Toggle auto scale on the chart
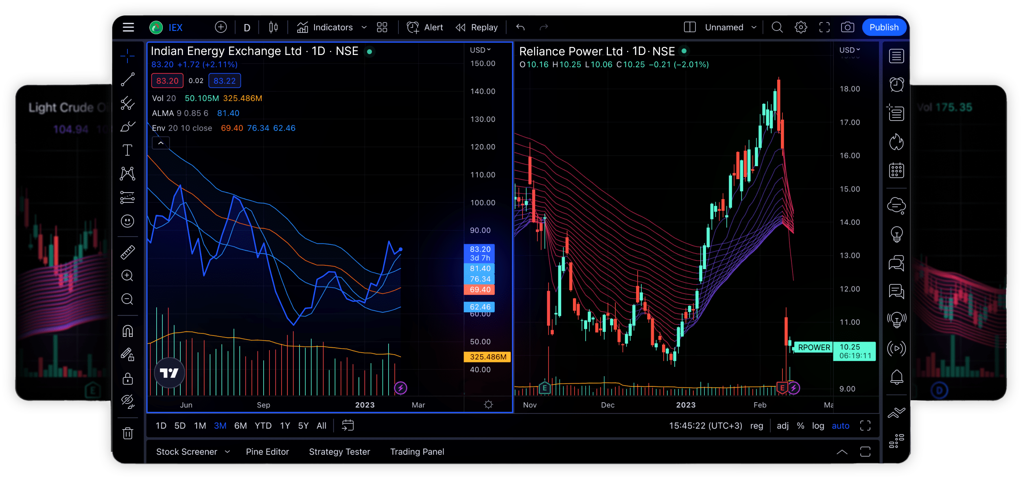 pos(840,426)
